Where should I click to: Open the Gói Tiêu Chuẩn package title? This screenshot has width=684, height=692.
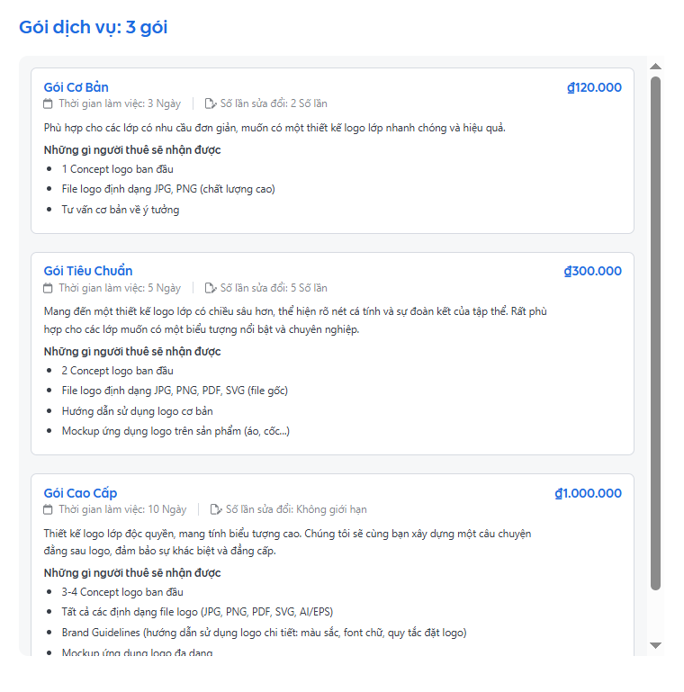88,271
